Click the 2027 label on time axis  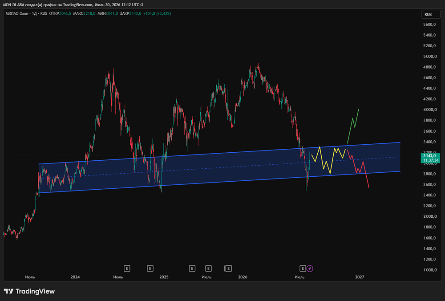click(x=360, y=277)
